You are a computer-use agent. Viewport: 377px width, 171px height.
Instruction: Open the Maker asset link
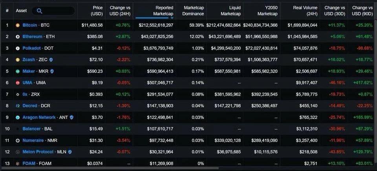pyautogui.click(x=29, y=71)
